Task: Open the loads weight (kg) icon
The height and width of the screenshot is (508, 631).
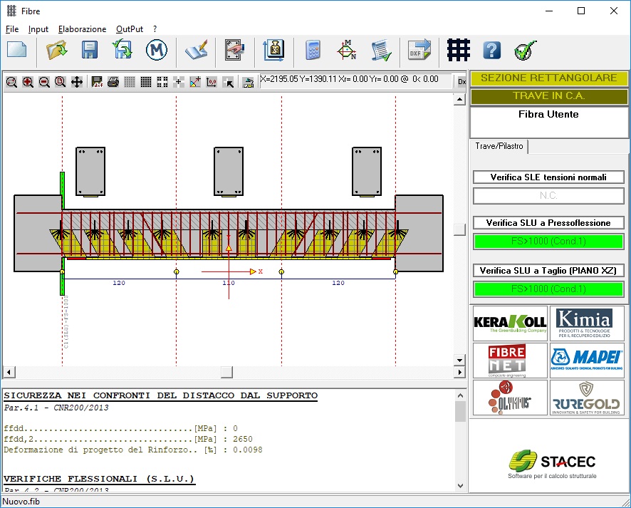Action: (x=274, y=50)
